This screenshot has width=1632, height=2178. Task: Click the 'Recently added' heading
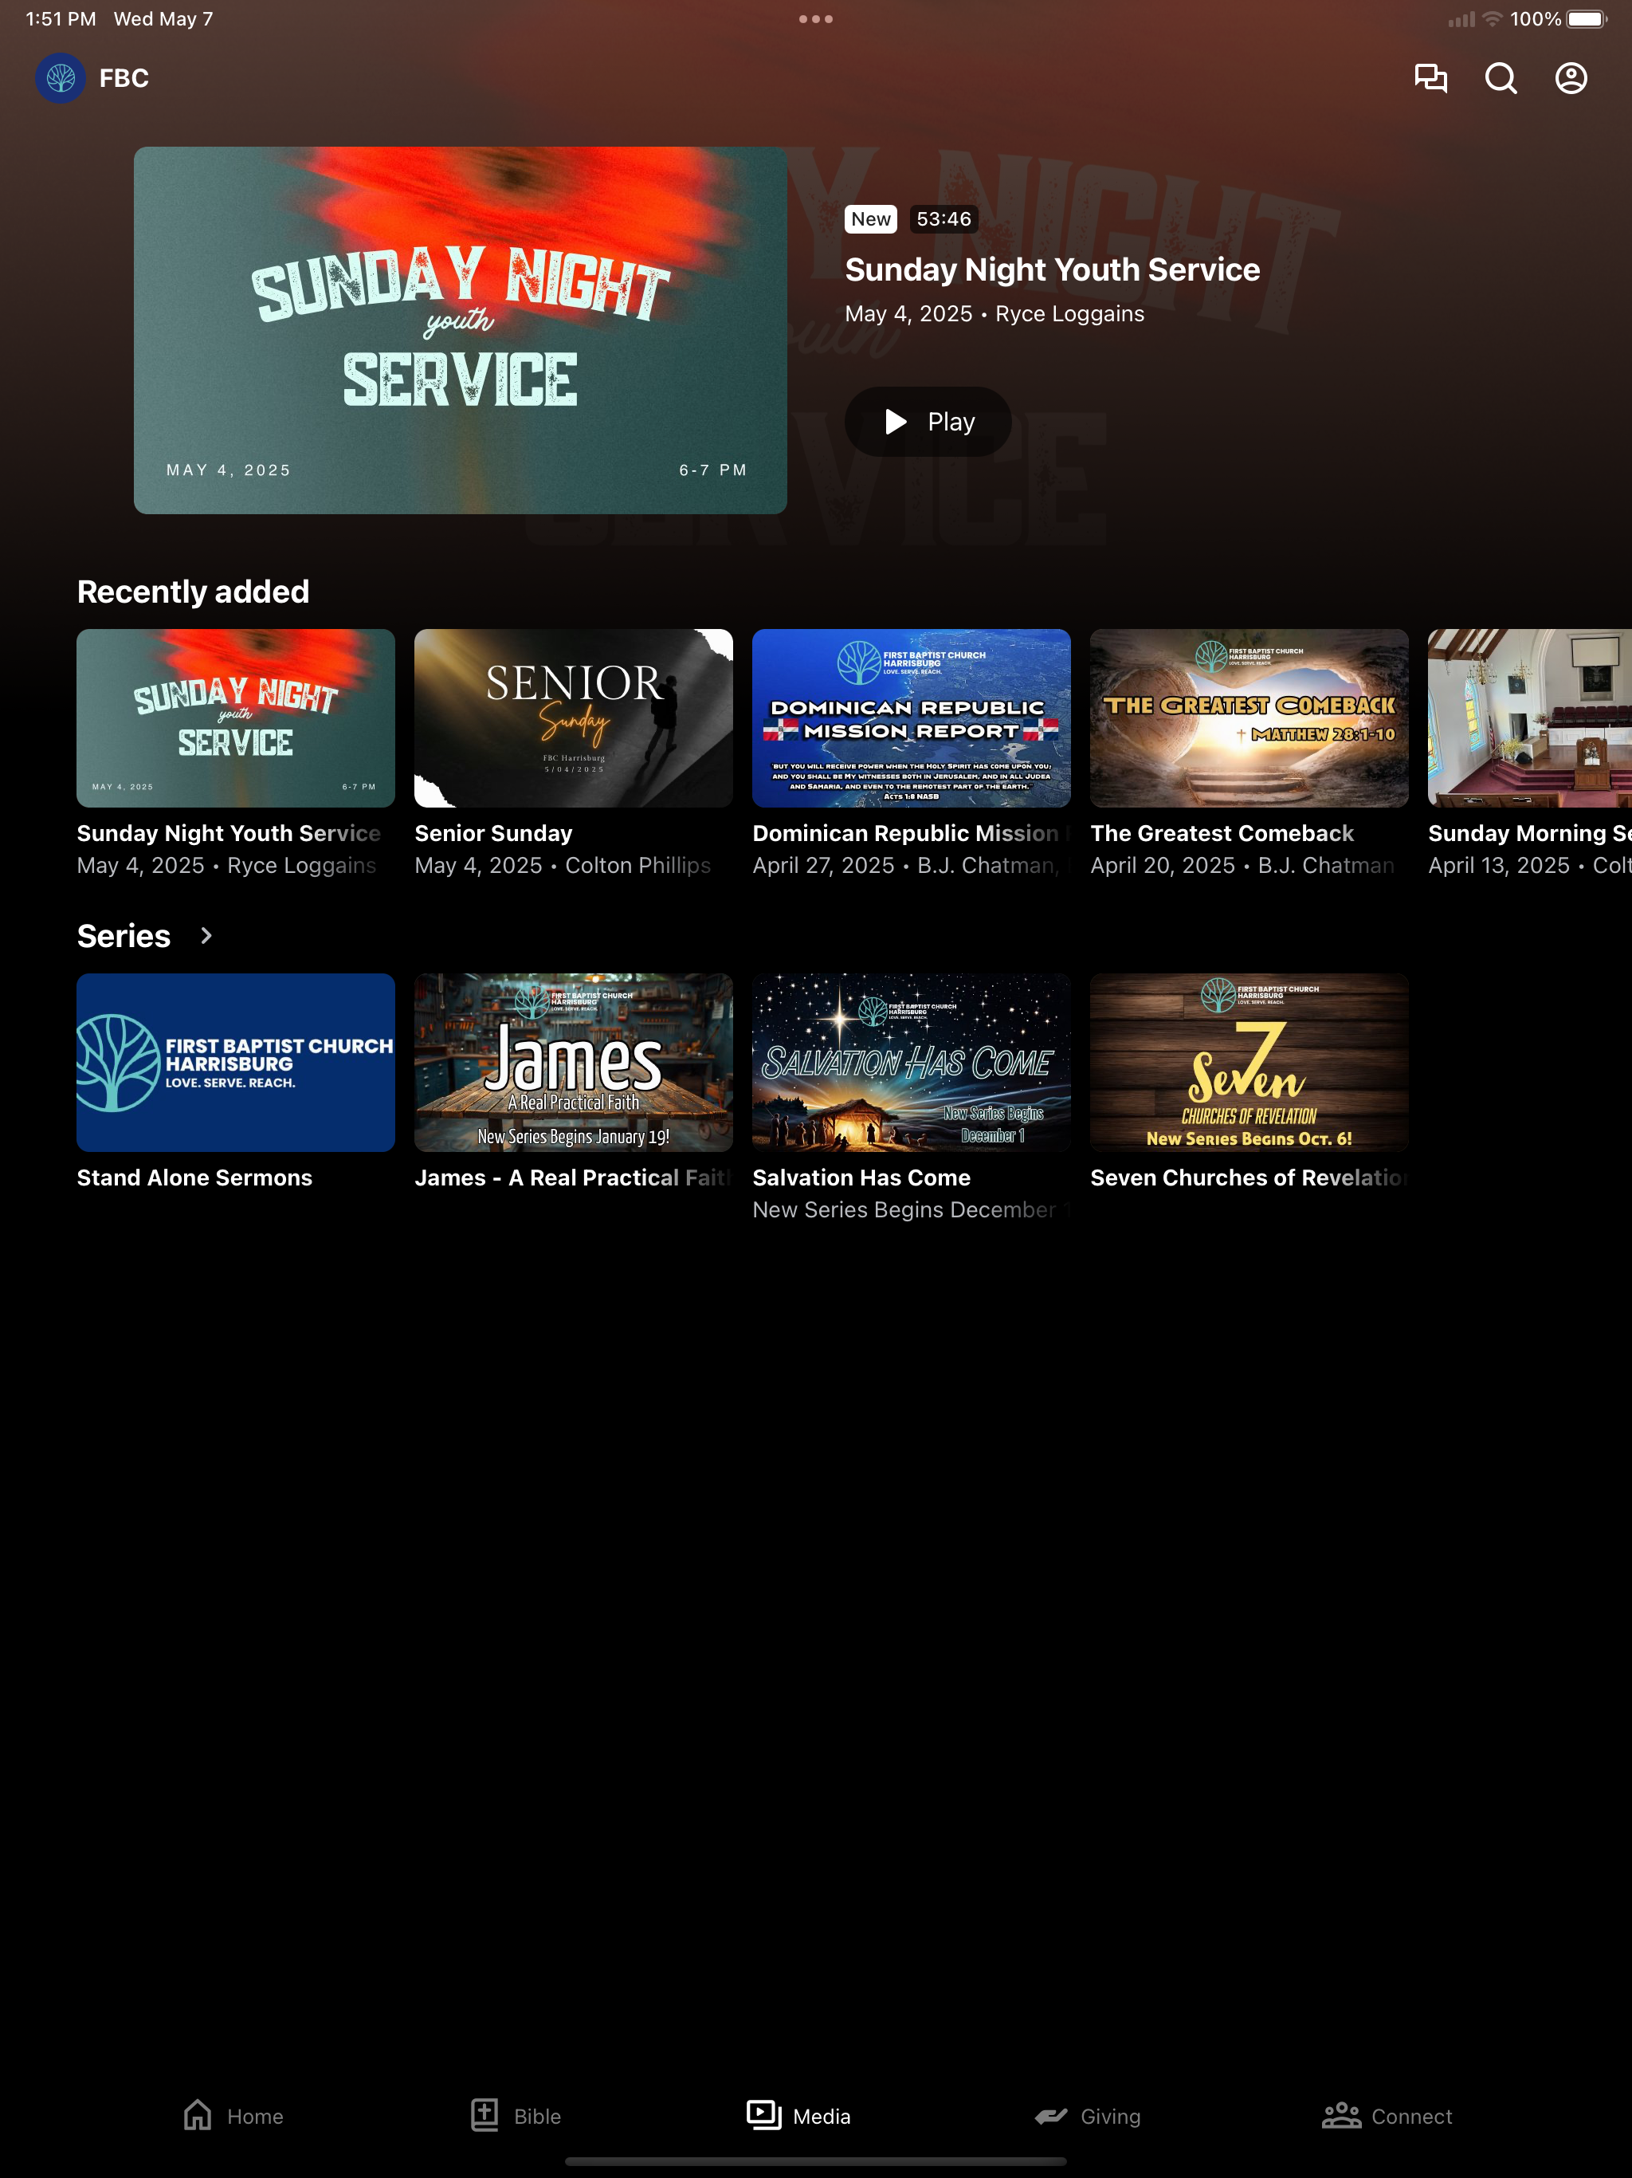[x=193, y=592]
